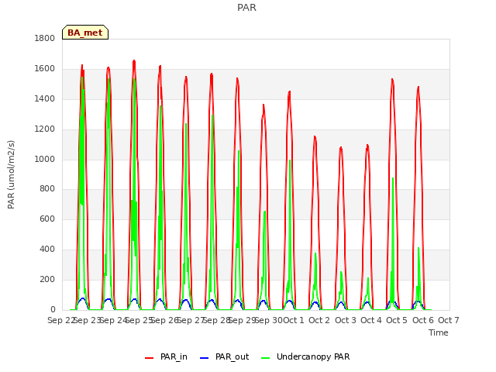Screen dimensions: 496x372
Task: Click the red PAR_in peak above Sep 25
Action: [x=134, y=61]
